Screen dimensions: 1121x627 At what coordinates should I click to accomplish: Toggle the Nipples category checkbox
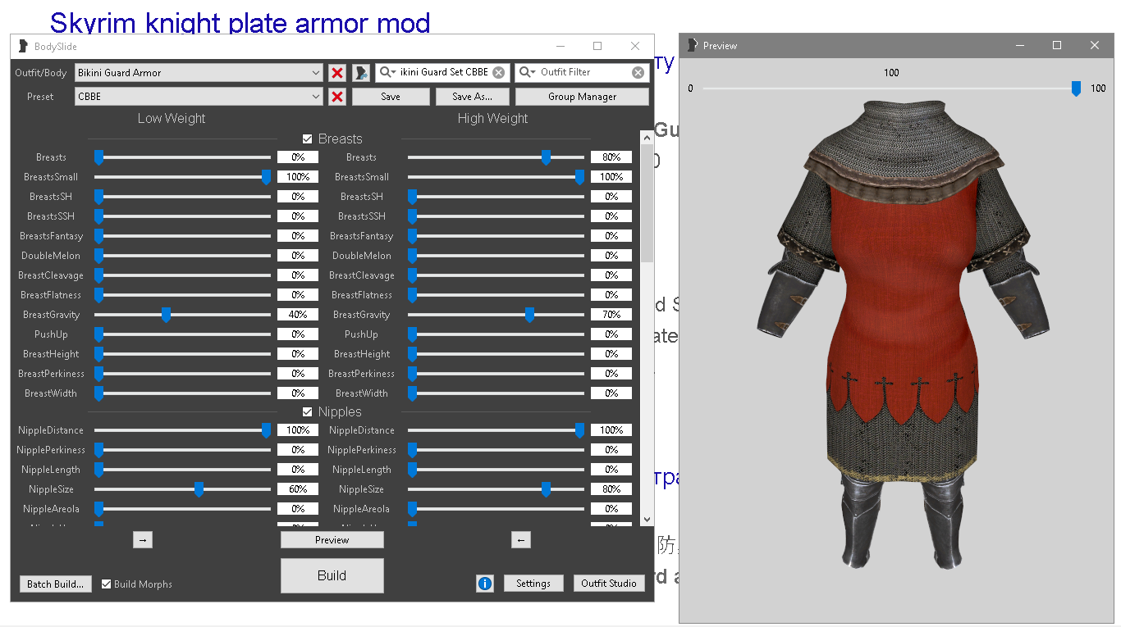pos(308,412)
